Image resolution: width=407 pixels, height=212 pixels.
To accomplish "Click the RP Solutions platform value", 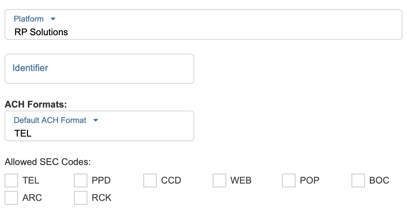I will point(41,32).
